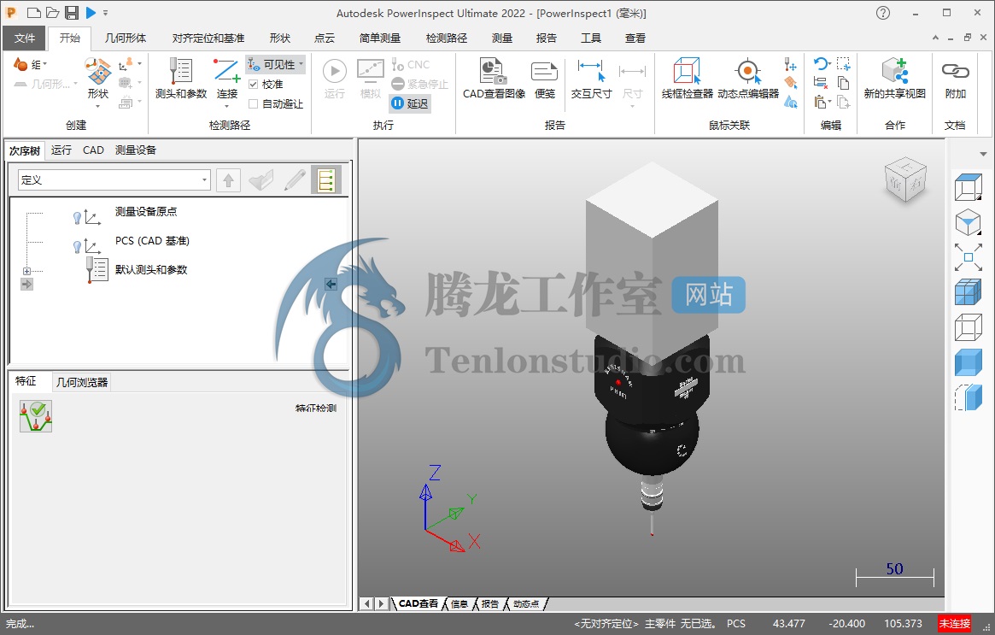
Task: Click the Open folder icon in title bar
Action: (x=53, y=13)
